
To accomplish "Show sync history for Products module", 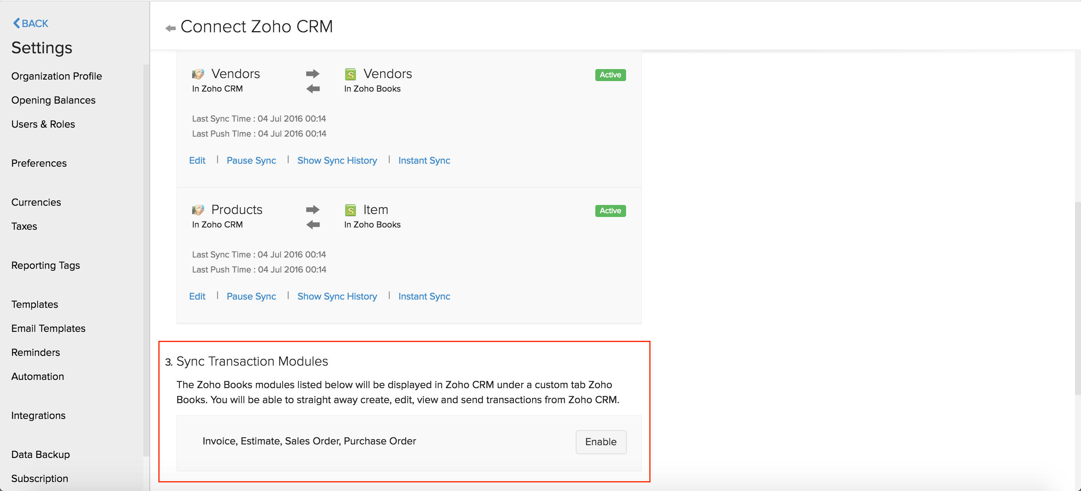I will tap(337, 296).
